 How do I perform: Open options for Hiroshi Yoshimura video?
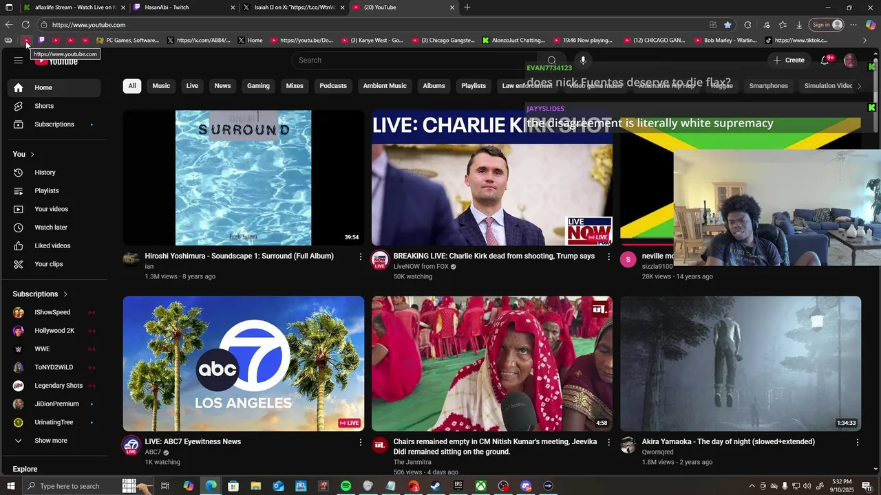pyautogui.click(x=360, y=256)
